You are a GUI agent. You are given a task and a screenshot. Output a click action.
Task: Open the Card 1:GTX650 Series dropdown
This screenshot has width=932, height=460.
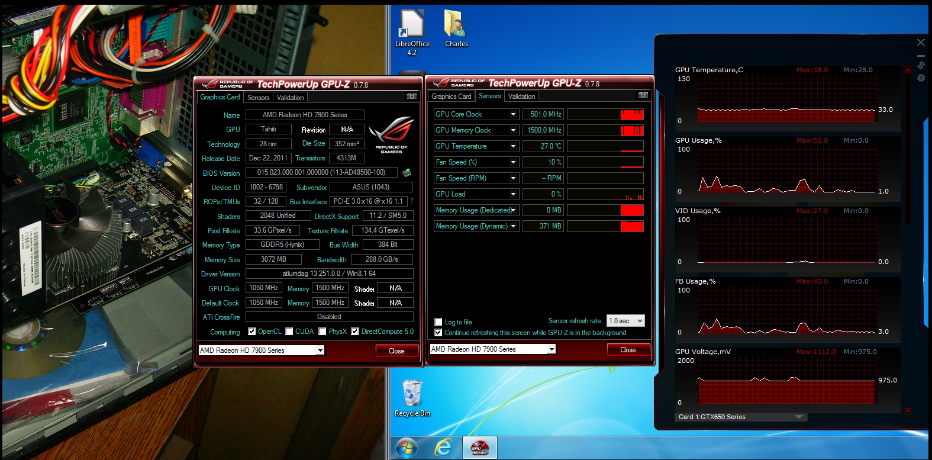[741, 417]
